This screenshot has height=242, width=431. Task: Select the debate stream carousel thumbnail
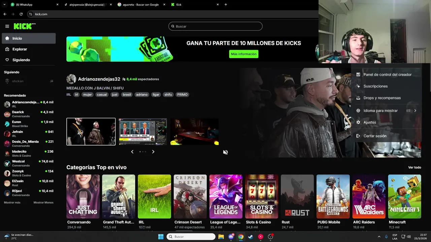(142, 131)
